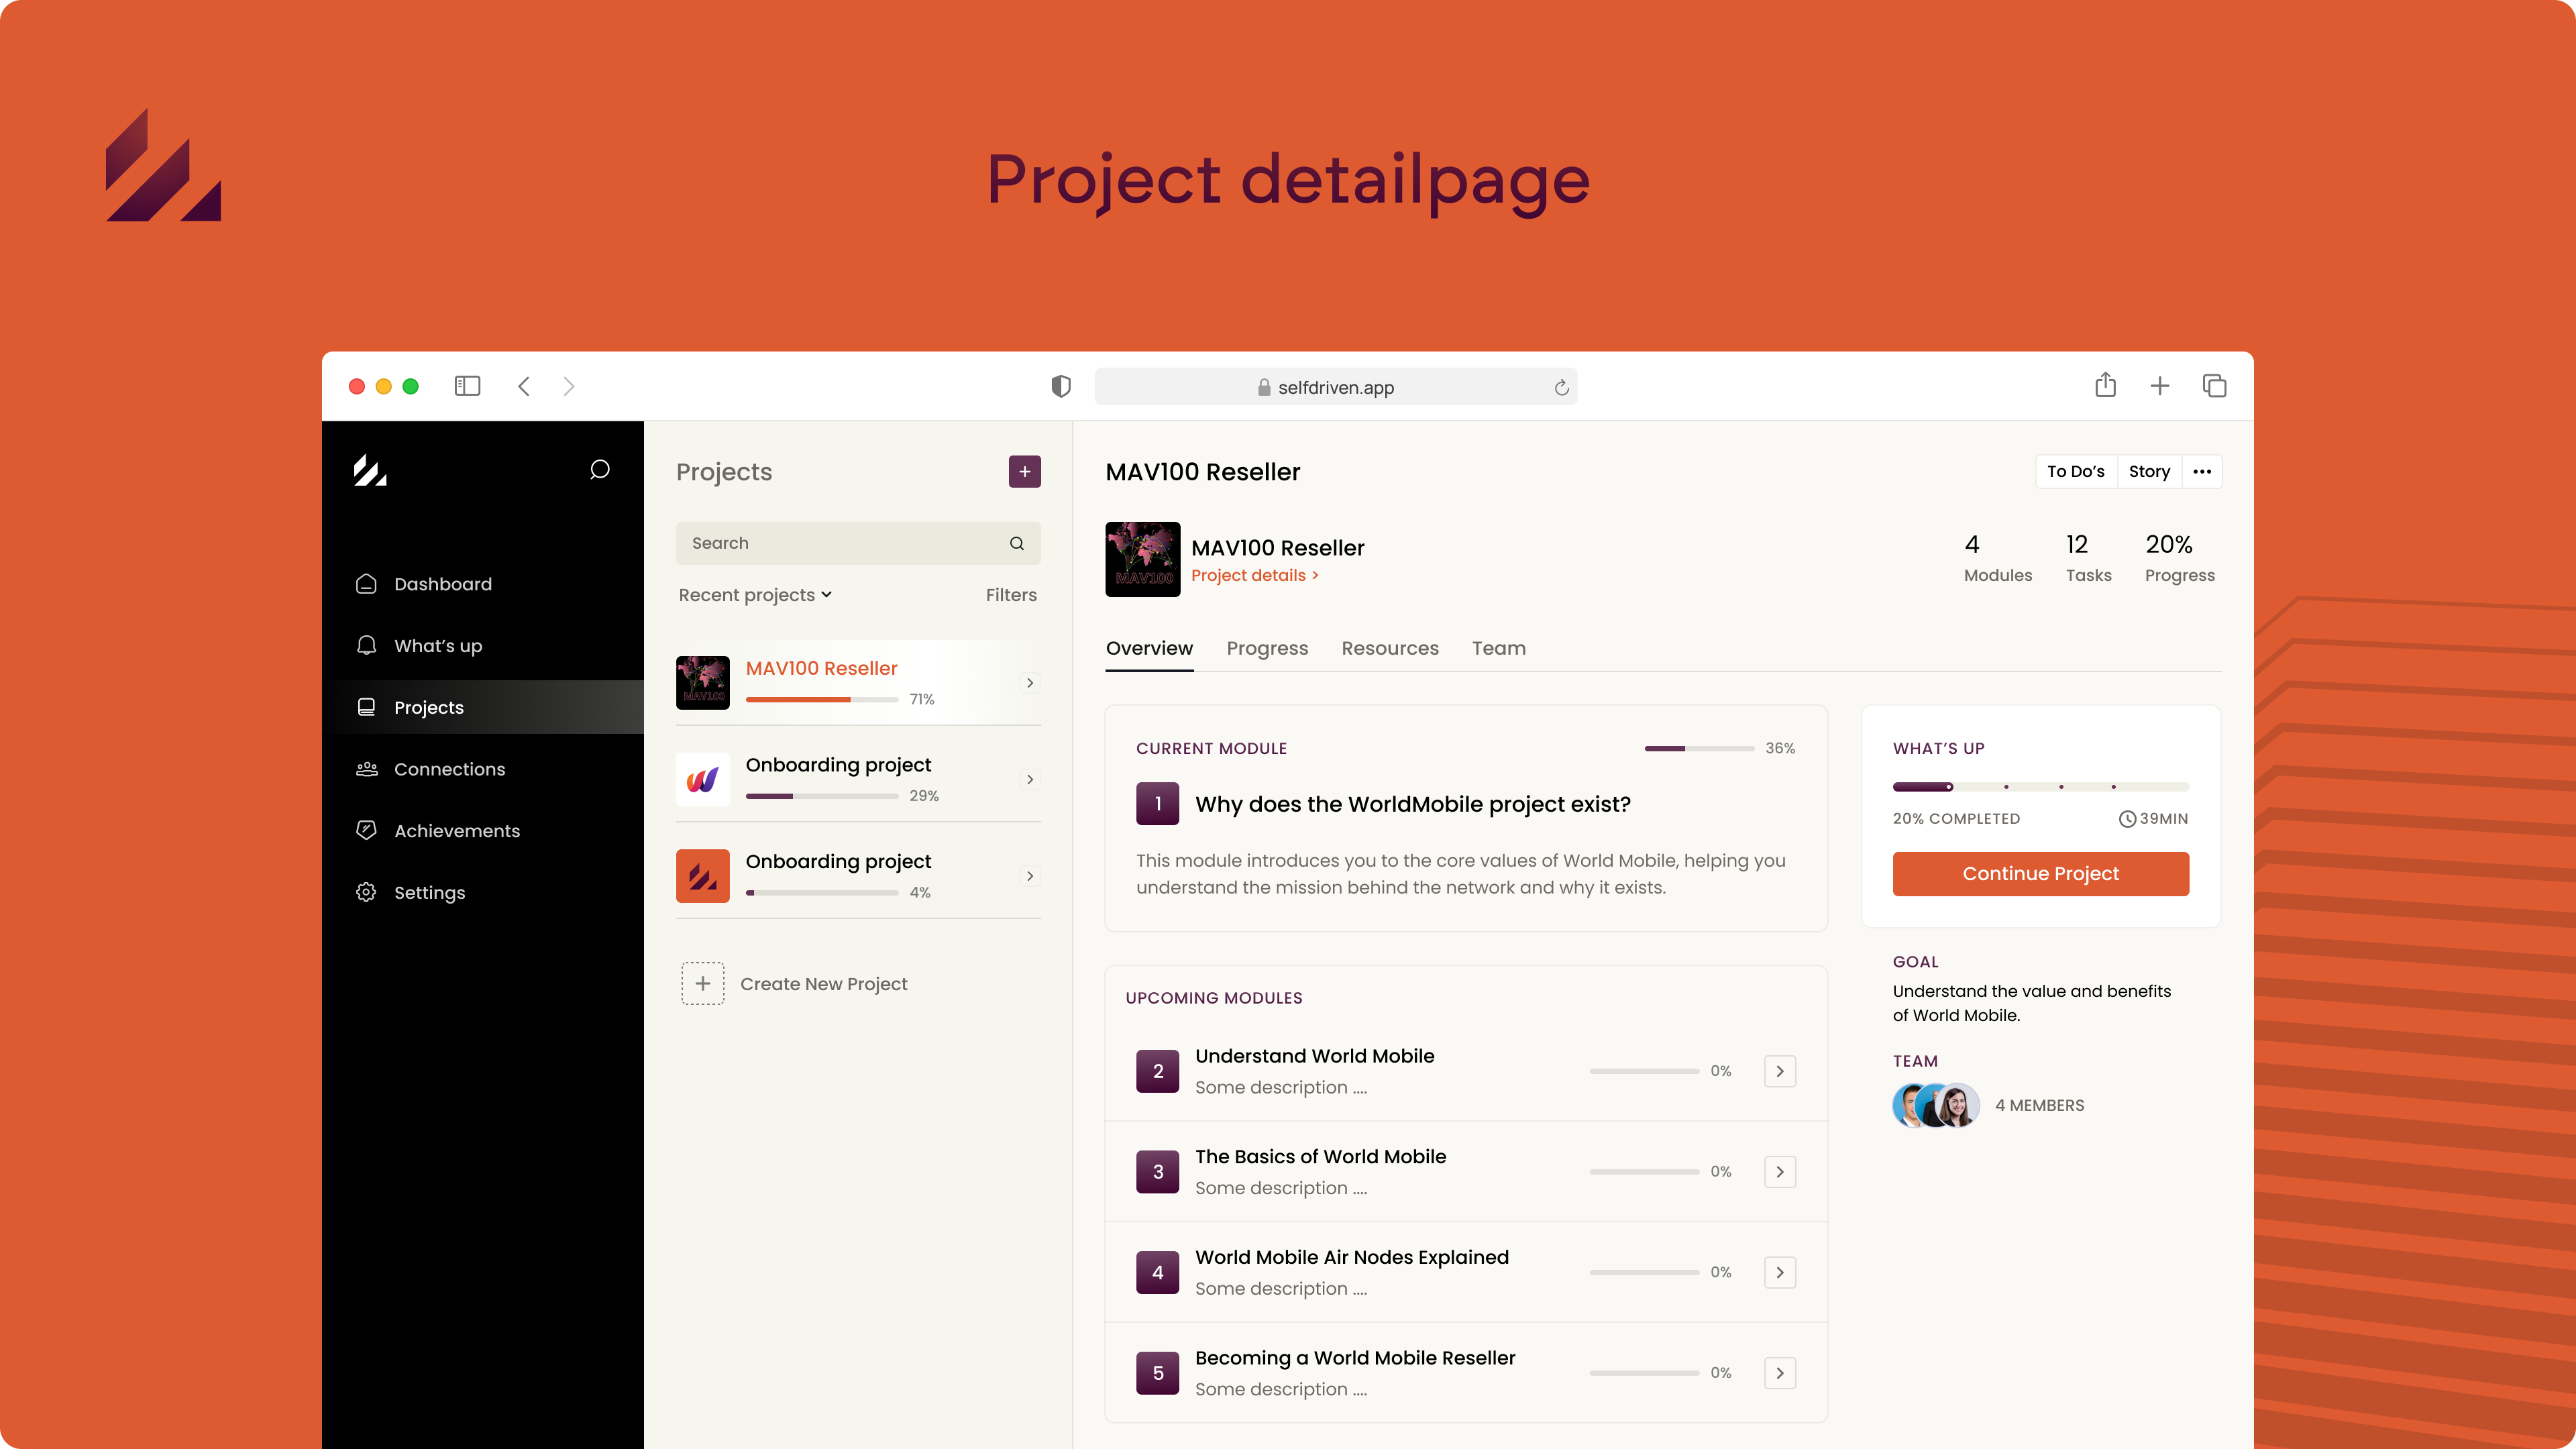Open Achievements section
The image size is (2576, 1449).
(437, 831)
